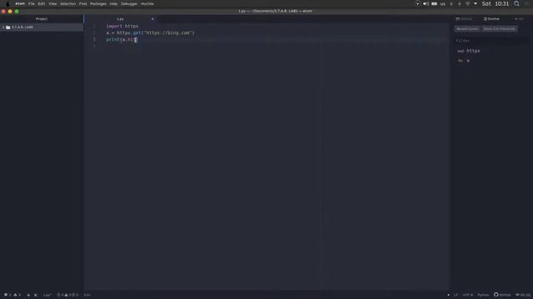Open the Nuclide menu

(147, 3)
